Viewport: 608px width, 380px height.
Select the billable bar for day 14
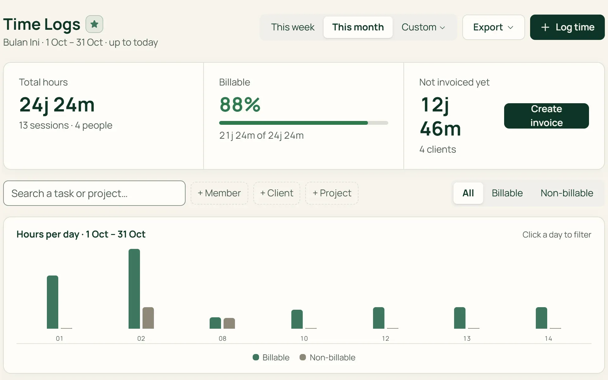(541, 318)
